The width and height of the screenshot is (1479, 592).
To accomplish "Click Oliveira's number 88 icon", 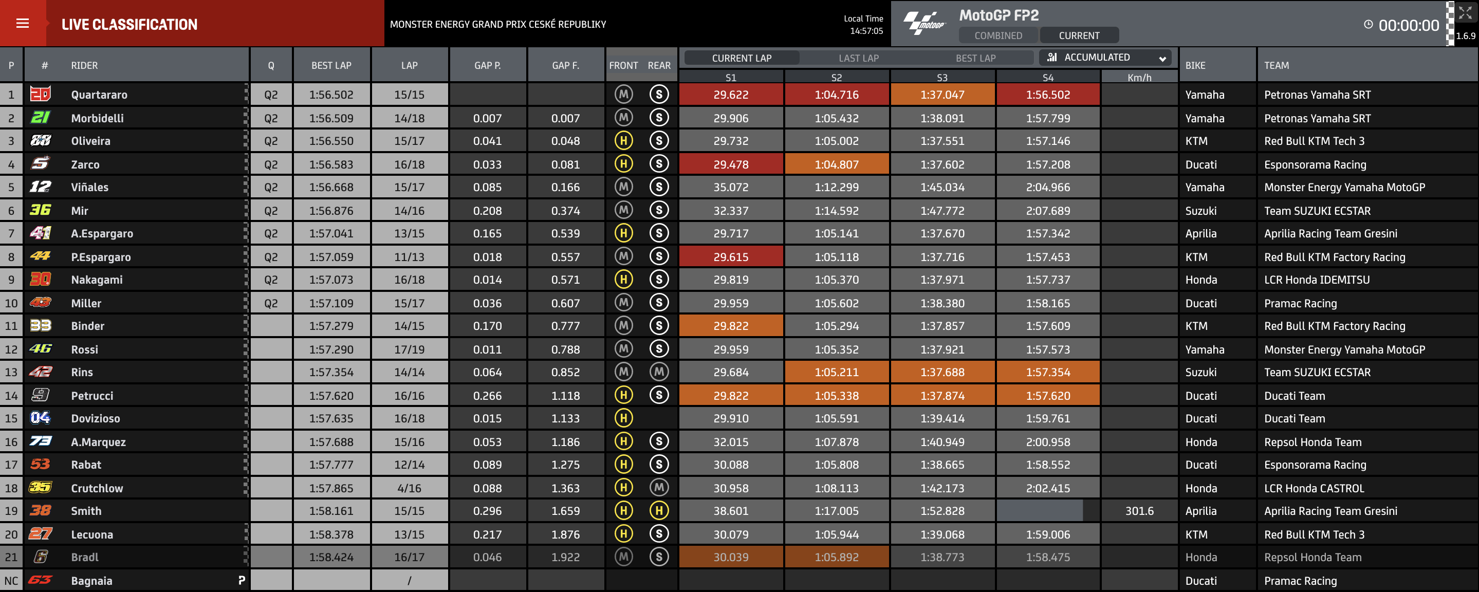I will (40, 141).
